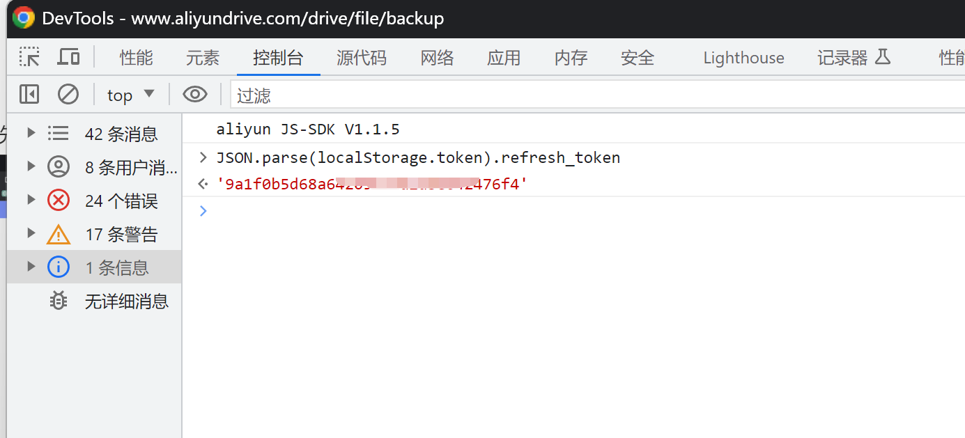Switch to the 网络 tab
The width and height of the screenshot is (965, 438).
438,58
